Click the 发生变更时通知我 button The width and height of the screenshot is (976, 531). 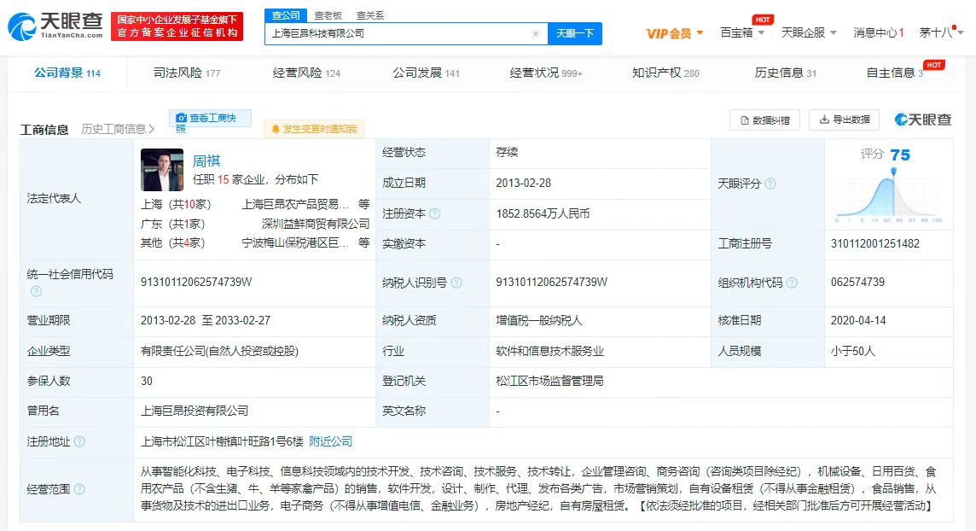click(x=314, y=129)
